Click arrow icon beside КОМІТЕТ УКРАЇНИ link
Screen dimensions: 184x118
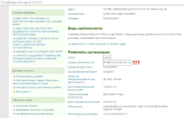click(14, 39)
